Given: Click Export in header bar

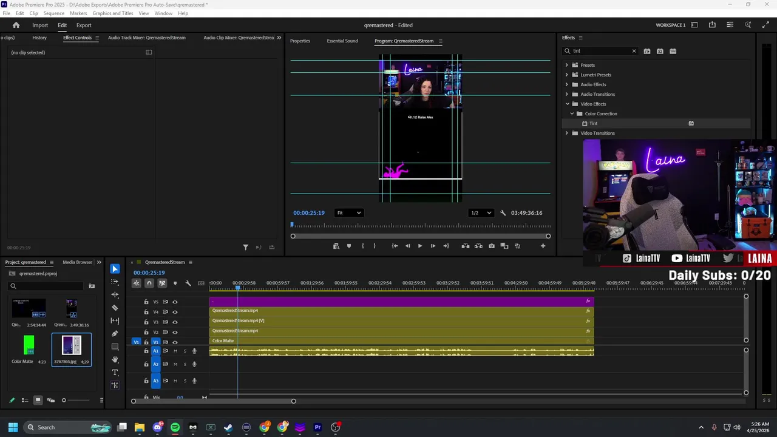Looking at the screenshot, I should click(x=84, y=25).
